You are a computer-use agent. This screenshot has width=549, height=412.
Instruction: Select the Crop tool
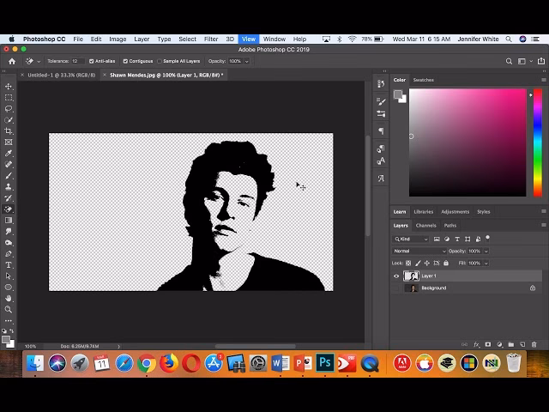click(x=9, y=131)
